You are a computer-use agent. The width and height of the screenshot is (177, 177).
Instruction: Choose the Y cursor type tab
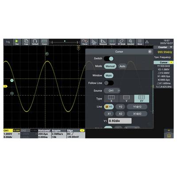[127, 99]
